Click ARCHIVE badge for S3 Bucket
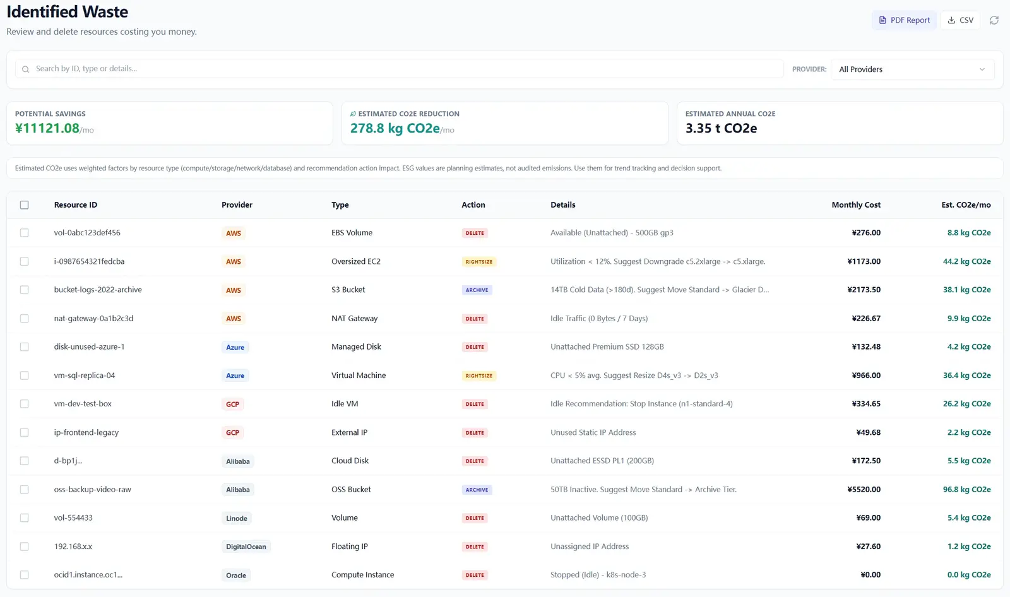 [x=477, y=290]
